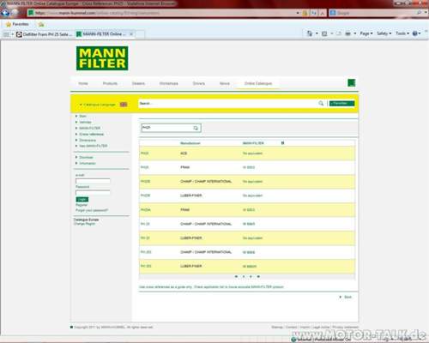
Task: Click the browser search magnifier icon
Action: [x=419, y=13]
